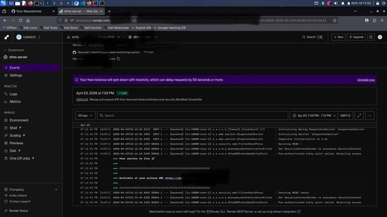Open a new browser tab
The image size is (387, 217).
(x=109, y=11)
